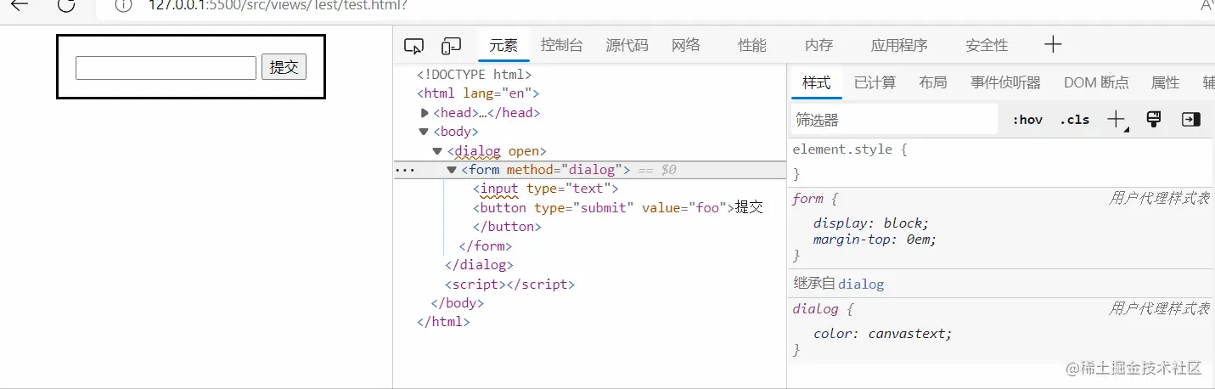This screenshot has height=389, width=1215.
Task: Select the input type="text" node
Action: 546,189
